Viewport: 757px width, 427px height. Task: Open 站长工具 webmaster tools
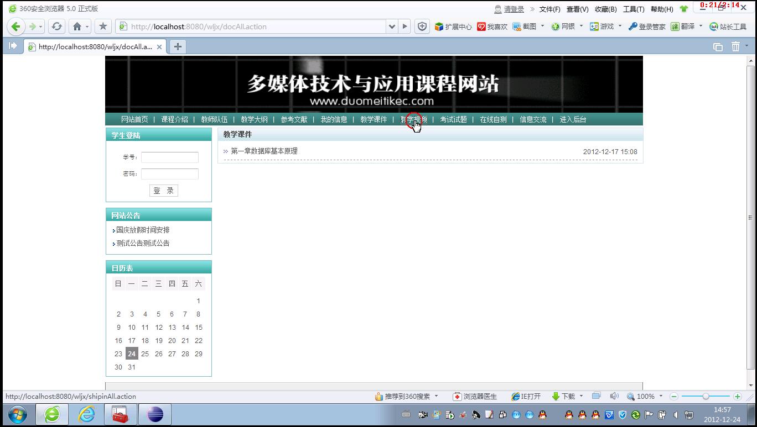[x=728, y=27]
